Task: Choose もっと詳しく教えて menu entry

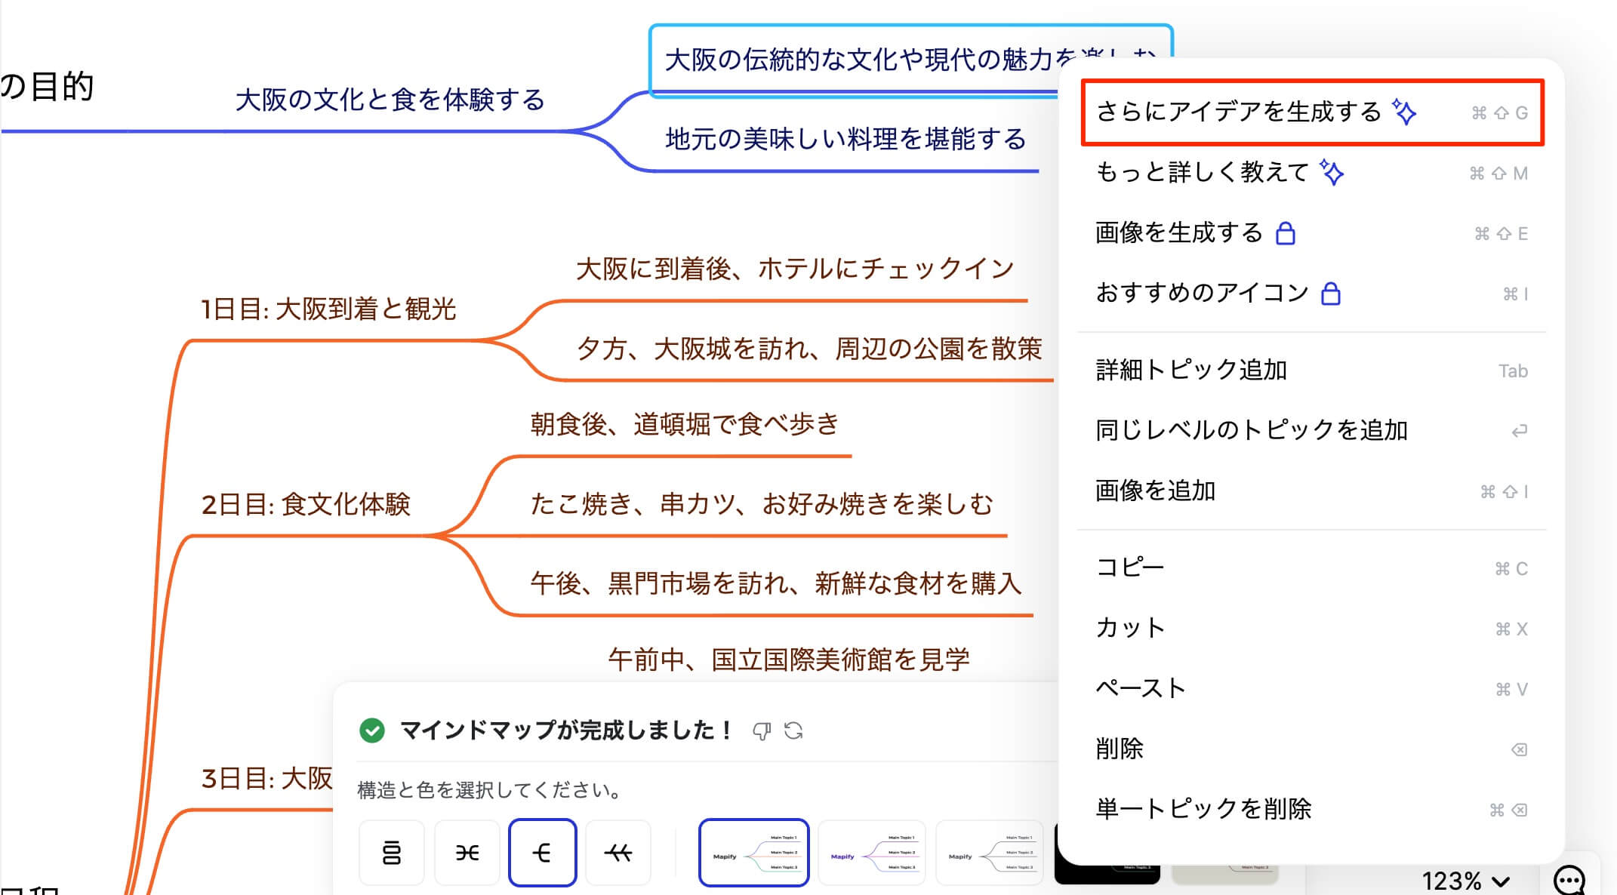Action: tap(1202, 173)
